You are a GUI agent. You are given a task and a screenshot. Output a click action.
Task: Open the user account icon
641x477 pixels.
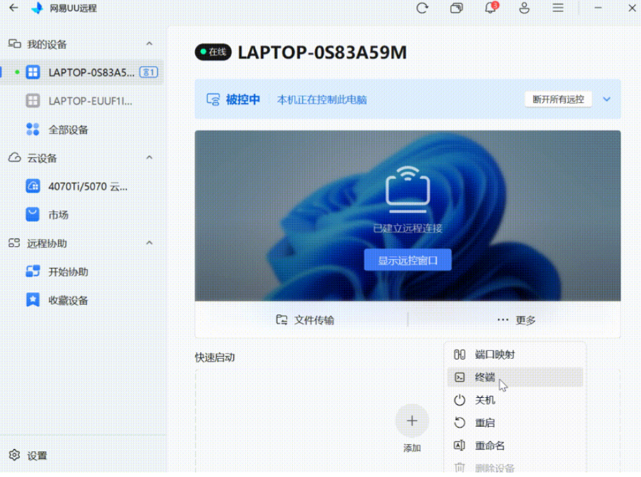click(x=524, y=8)
